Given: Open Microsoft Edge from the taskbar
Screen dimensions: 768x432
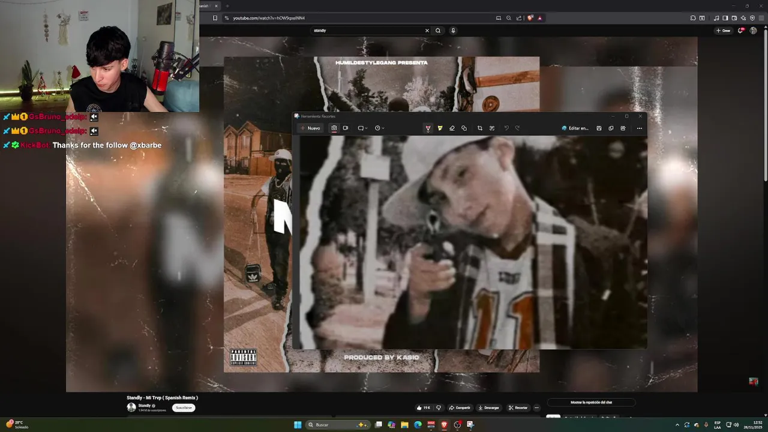Looking at the screenshot, I should tap(418, 425).
